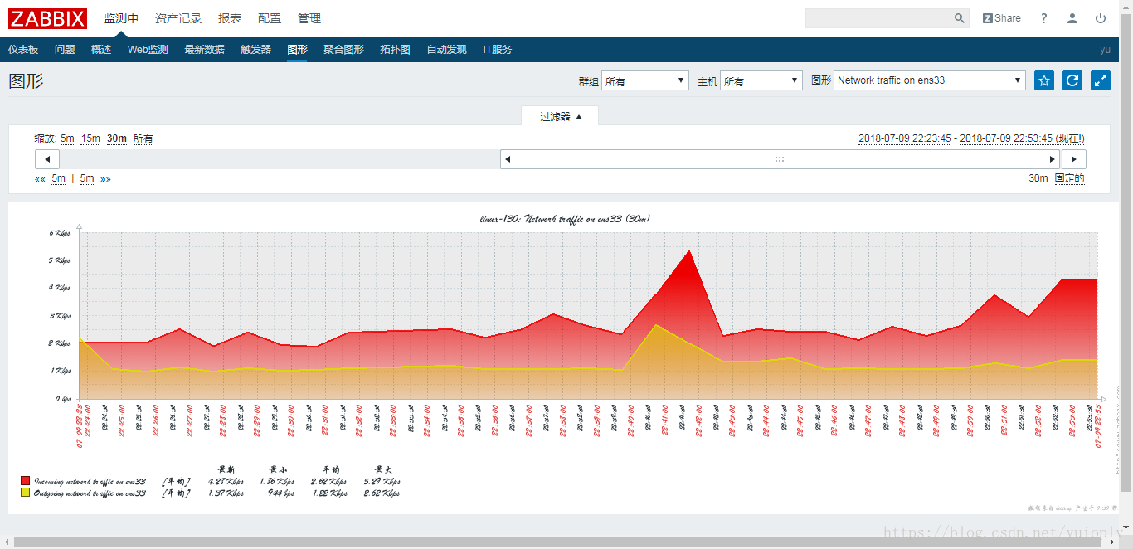This screenshot has height=549, width=1133.
Task: Shift time back 5m link
Action: 58,178
